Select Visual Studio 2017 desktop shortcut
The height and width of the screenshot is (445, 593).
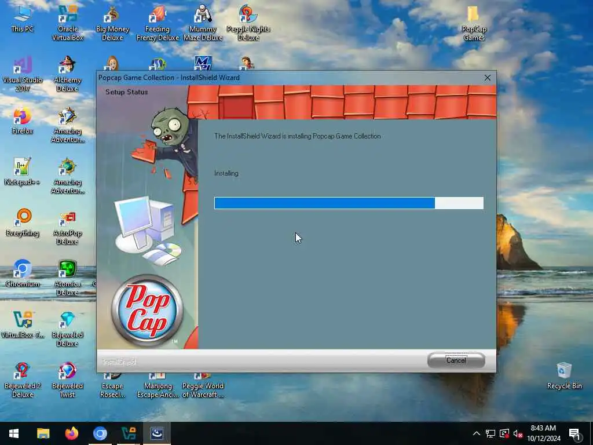[x=23, y=74]
